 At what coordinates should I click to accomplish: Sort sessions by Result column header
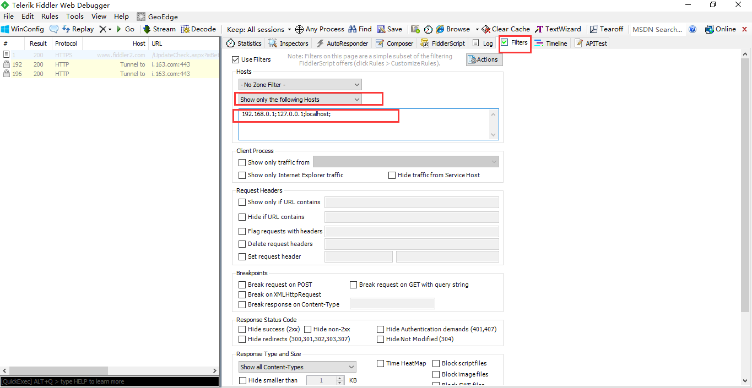tap(39, 43)
